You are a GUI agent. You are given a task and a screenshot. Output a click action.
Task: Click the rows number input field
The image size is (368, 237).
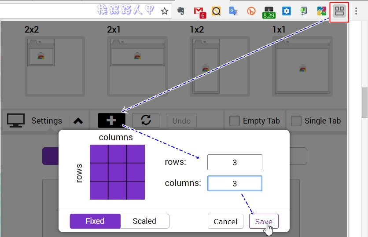point(235,162)
